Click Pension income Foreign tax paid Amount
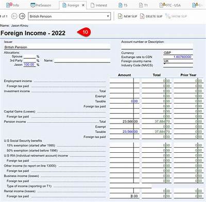This screenshot has width=206, height=202. point(125,136)
